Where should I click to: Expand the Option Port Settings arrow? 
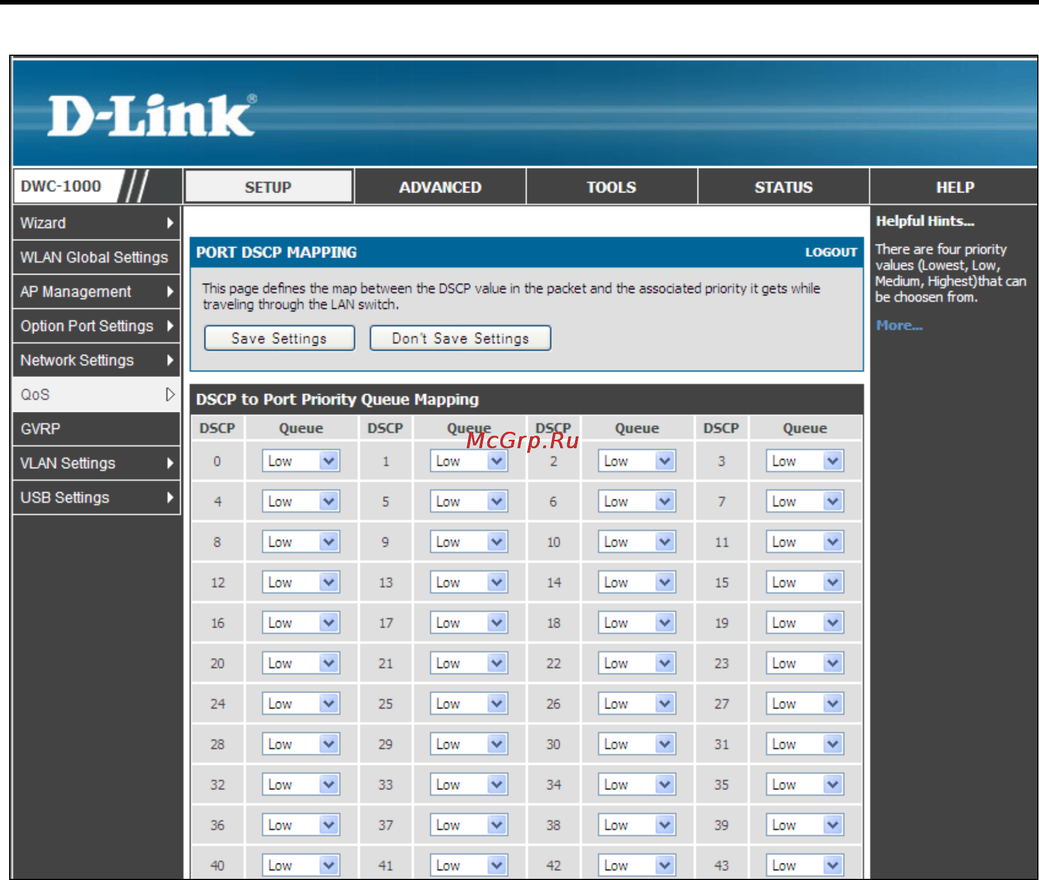170,326
